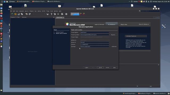Click the Undo toolbar icon

[x=27, y=14]
